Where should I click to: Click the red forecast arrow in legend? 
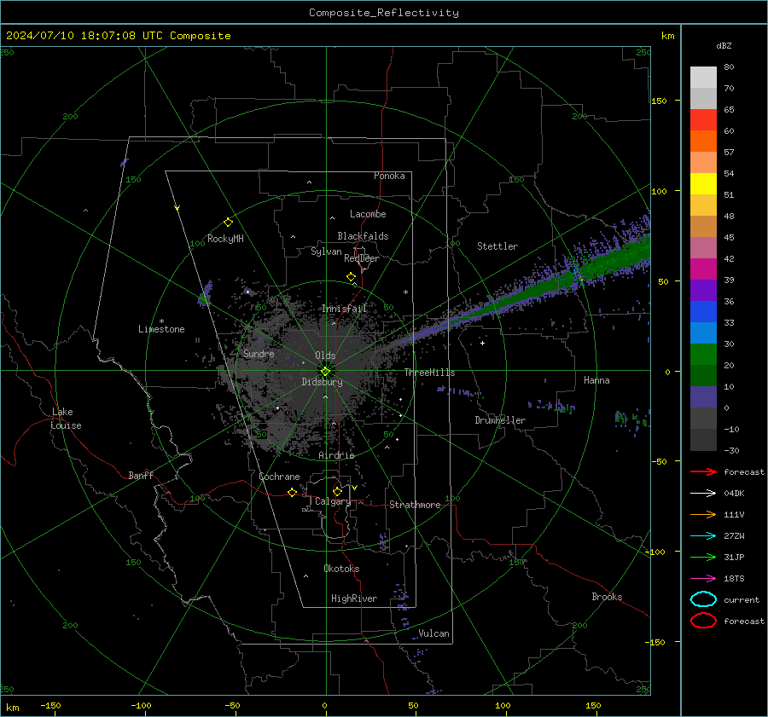click(703, 471)
